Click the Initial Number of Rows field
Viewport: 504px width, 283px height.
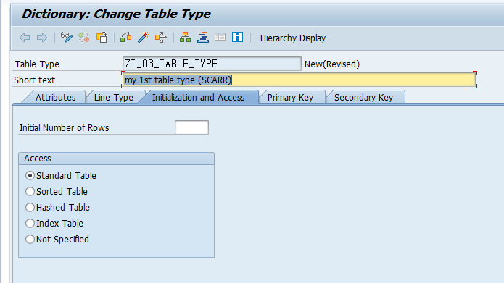coord(191,127)
